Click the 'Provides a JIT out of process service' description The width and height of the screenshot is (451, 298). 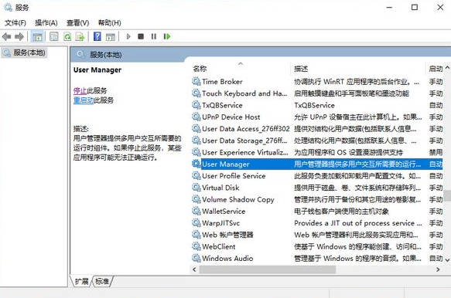[x=358, y=223]
